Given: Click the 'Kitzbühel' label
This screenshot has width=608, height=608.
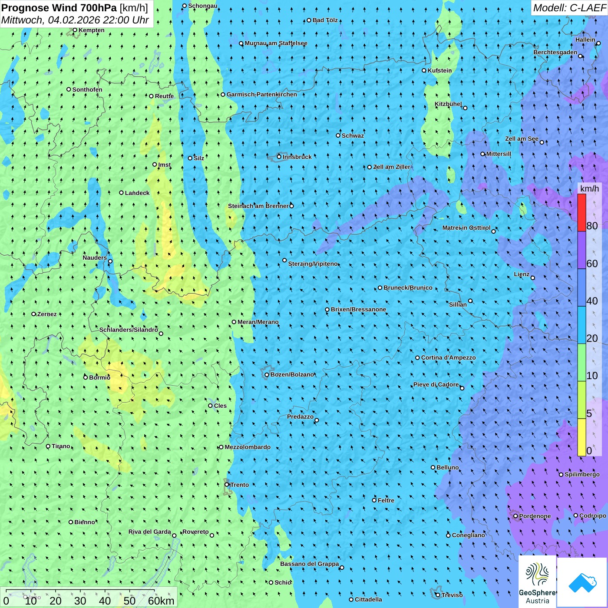Looking at the screenshot, I should tap(448, 104).
